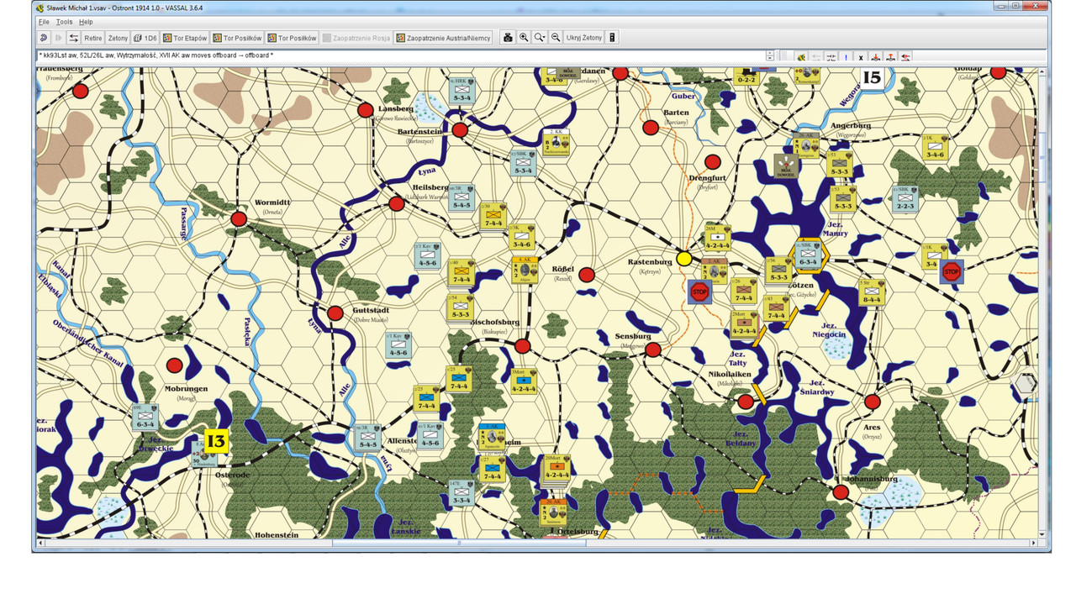This screenshot has width=1076, height=599.
Task: Click the yellow Rastenburg town marker
Action: [x=684, y=259]
